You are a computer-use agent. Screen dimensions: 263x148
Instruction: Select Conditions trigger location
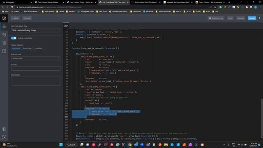pyautogui.click(x=38, y=49)
